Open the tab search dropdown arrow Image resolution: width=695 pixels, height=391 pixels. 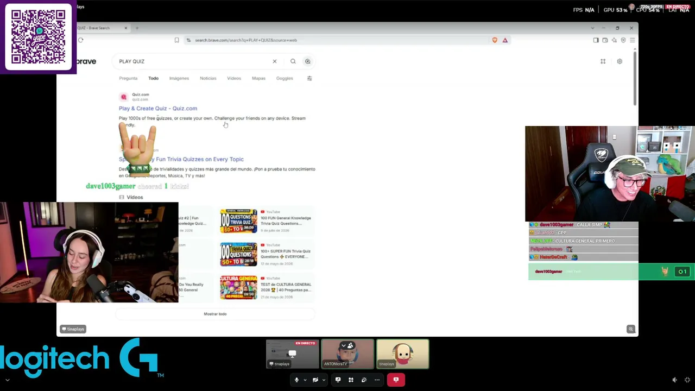pyautogui.click(x=592, y=28)
